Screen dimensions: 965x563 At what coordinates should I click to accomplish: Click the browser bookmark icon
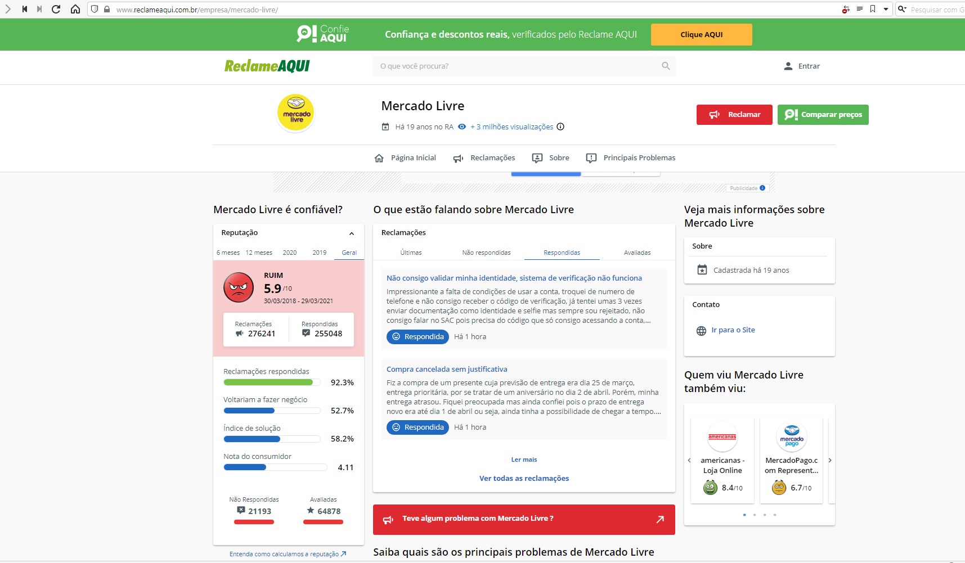pos(873,9)
